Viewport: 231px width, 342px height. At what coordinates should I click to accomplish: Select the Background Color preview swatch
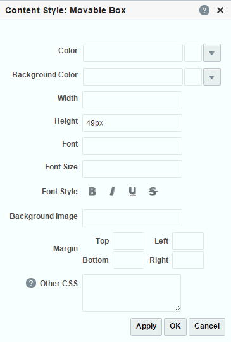(x=193, y=77)
